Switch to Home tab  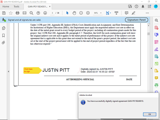[6, 6]
